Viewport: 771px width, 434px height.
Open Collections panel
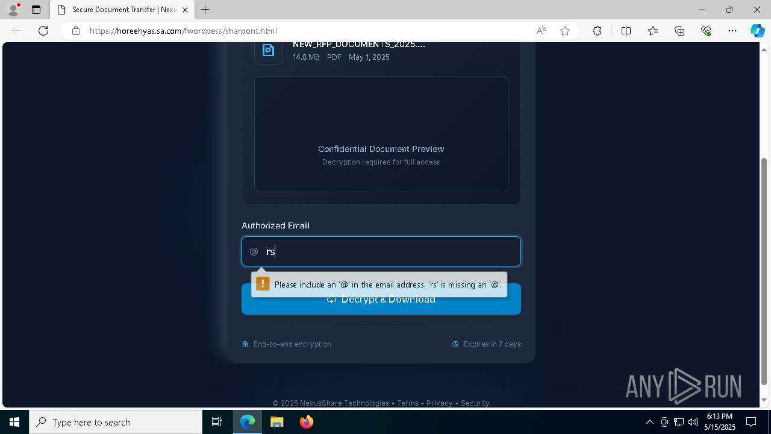679,31
